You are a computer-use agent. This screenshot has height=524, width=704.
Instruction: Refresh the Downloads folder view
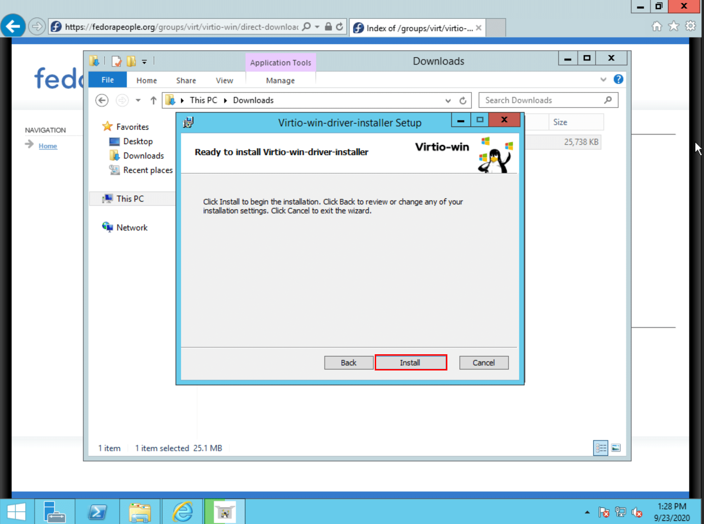(x=463, y=101)
